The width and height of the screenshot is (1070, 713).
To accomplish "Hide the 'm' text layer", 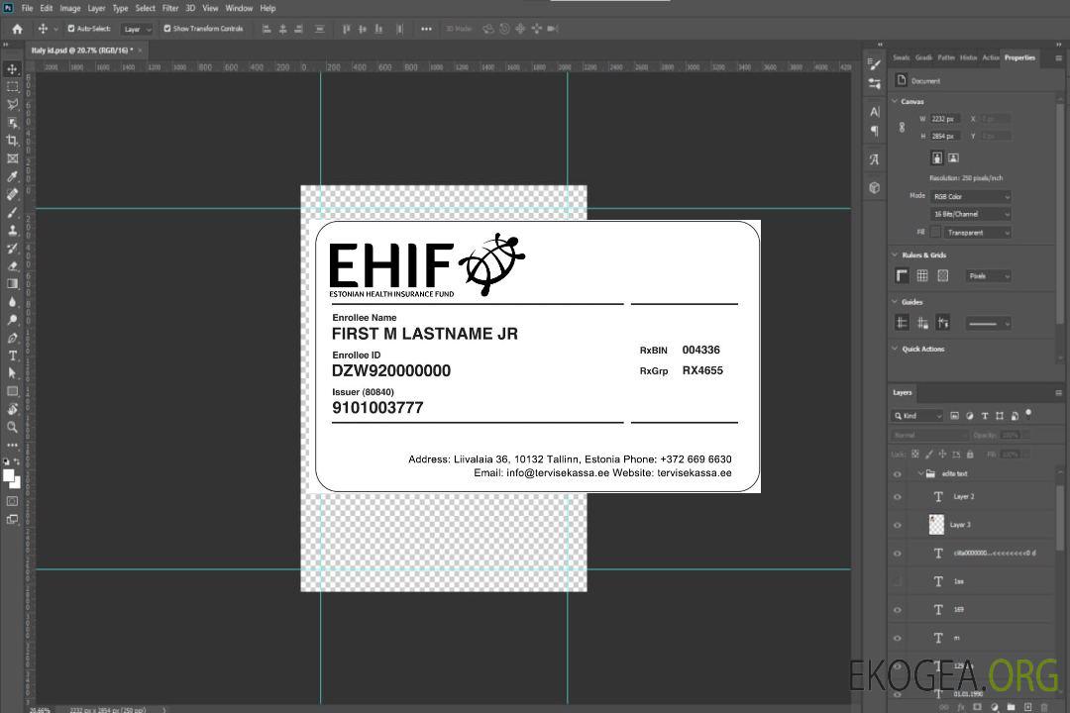I will pyautogui.click(x=898, y=639).
